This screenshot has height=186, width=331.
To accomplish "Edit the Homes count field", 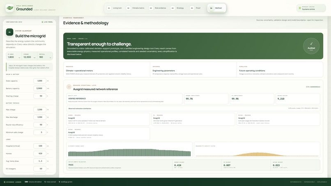I will pyautogui.click(x=40, y=154).
